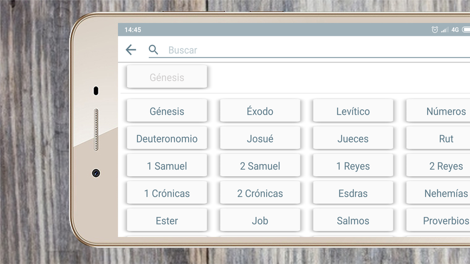Select the Job book button
The width and height of the screenshot is (470, 264).
click(x=260, y=221)
